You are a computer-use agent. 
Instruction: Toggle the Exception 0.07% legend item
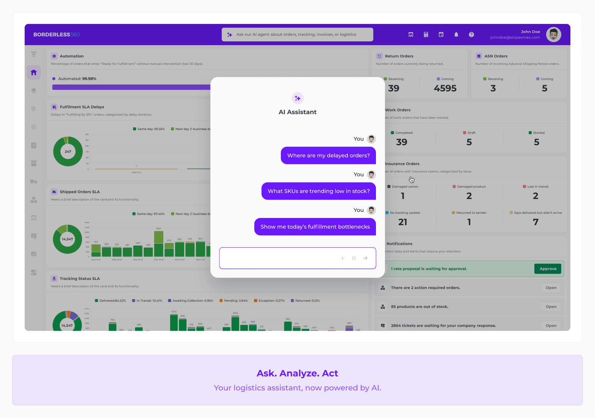[x=269, y=301]
